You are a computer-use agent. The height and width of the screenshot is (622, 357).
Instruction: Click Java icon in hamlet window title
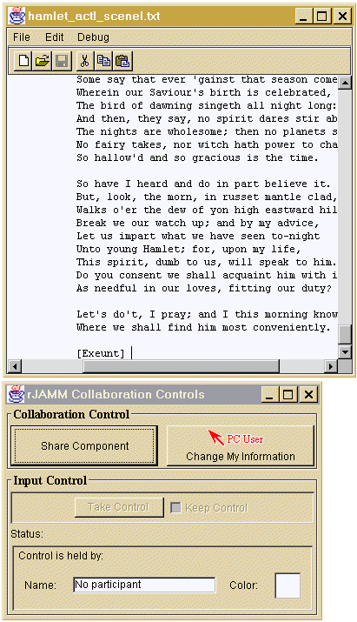click(x=17, y=16)
